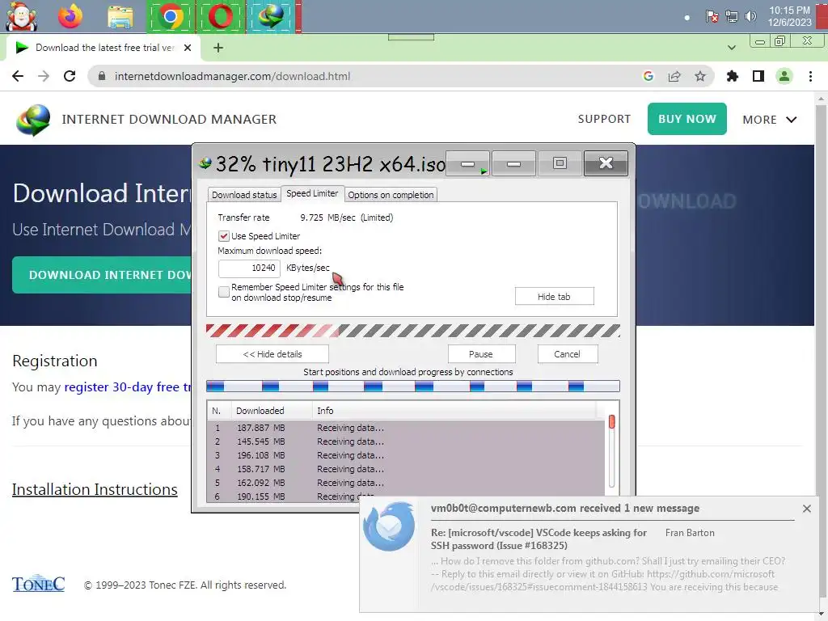Screen dimensions: 828x621
Task: Toggle Chrome side panel
Action: tap(758, 76)
